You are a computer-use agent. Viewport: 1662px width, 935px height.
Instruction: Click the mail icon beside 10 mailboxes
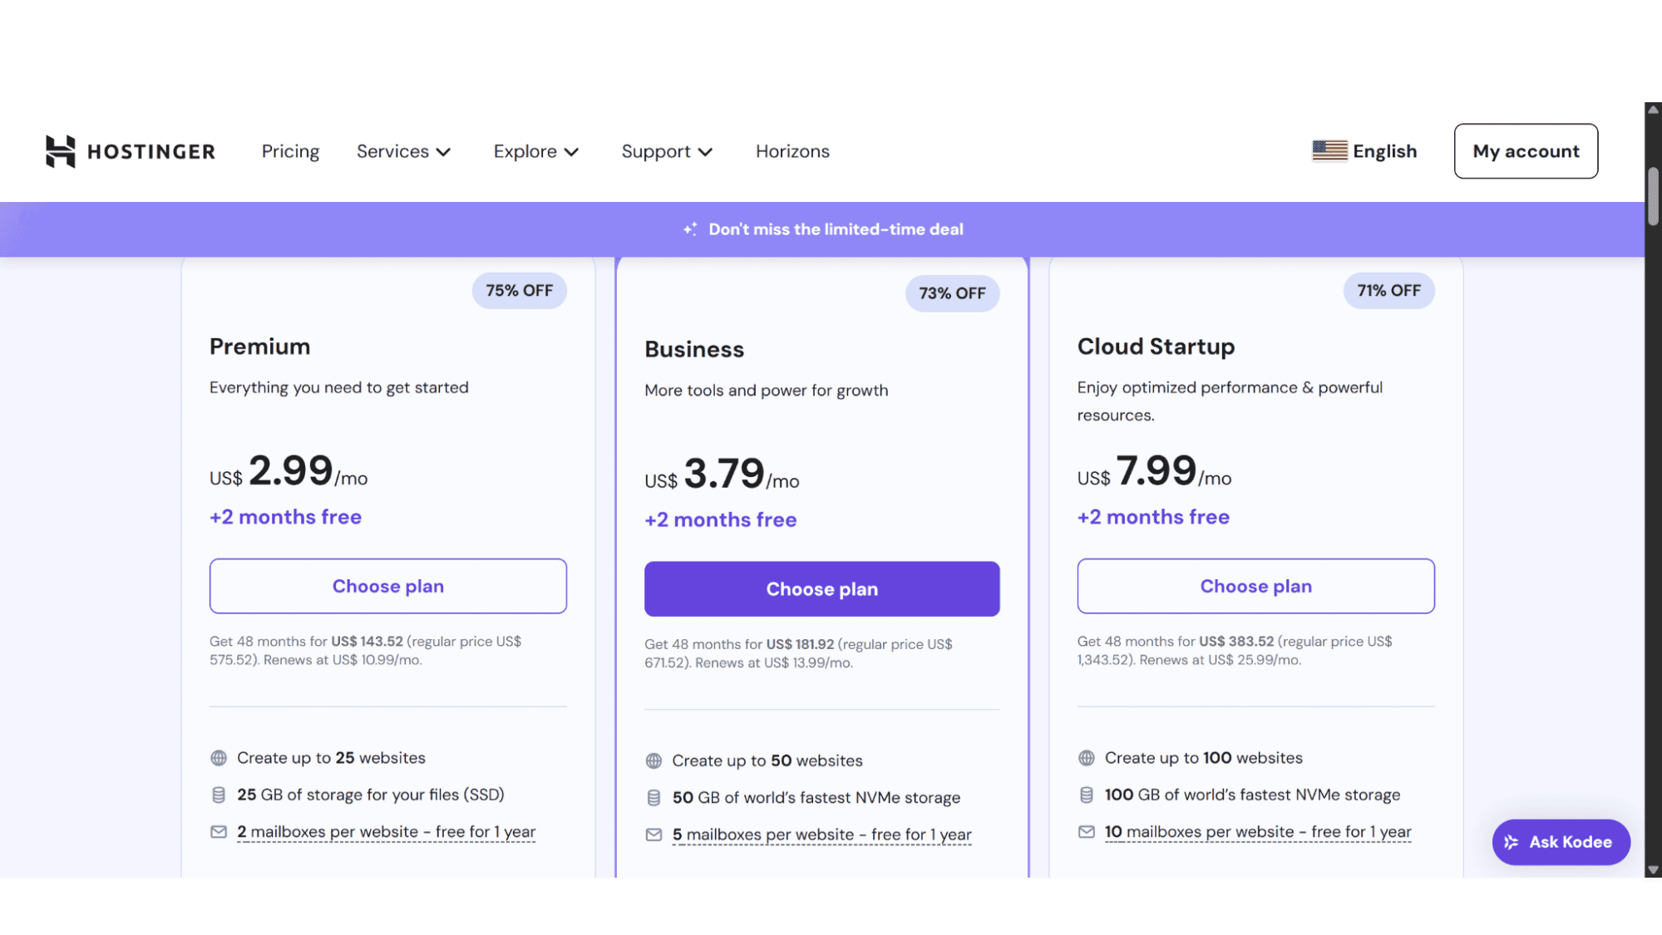[x=1087, y=832]
